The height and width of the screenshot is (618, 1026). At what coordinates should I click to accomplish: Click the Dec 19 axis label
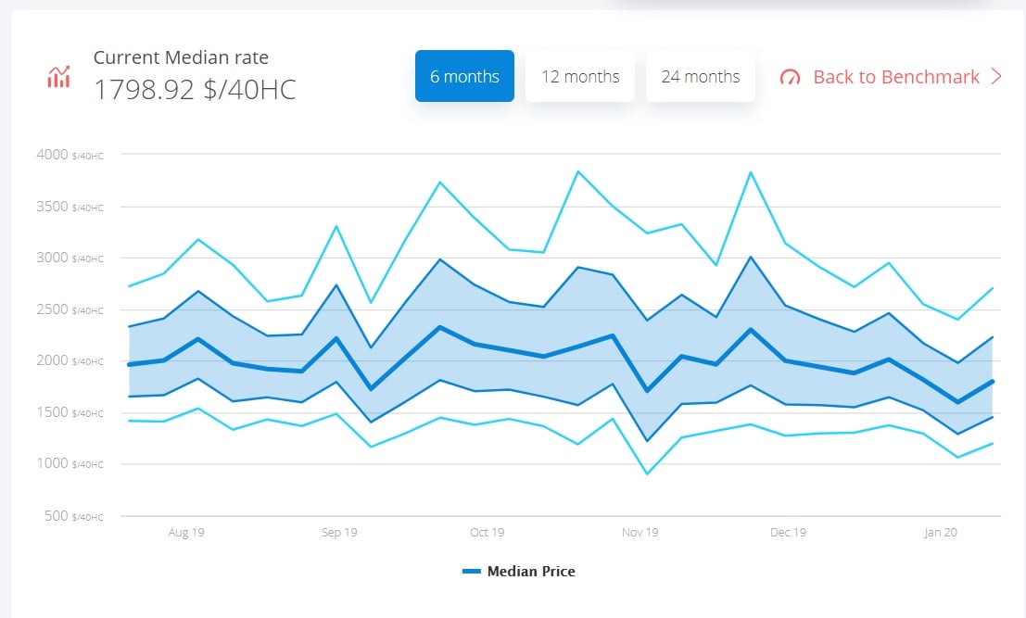coord(788,533)
